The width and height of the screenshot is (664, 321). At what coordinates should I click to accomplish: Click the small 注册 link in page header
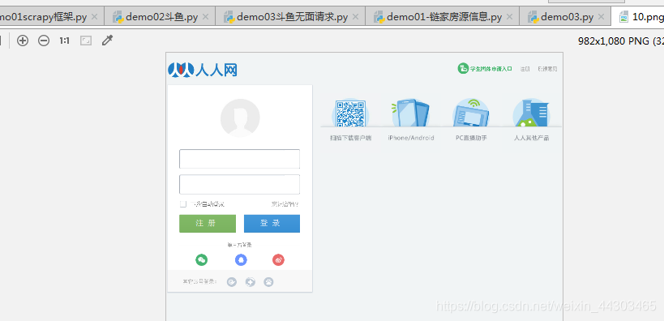(525, 69)
